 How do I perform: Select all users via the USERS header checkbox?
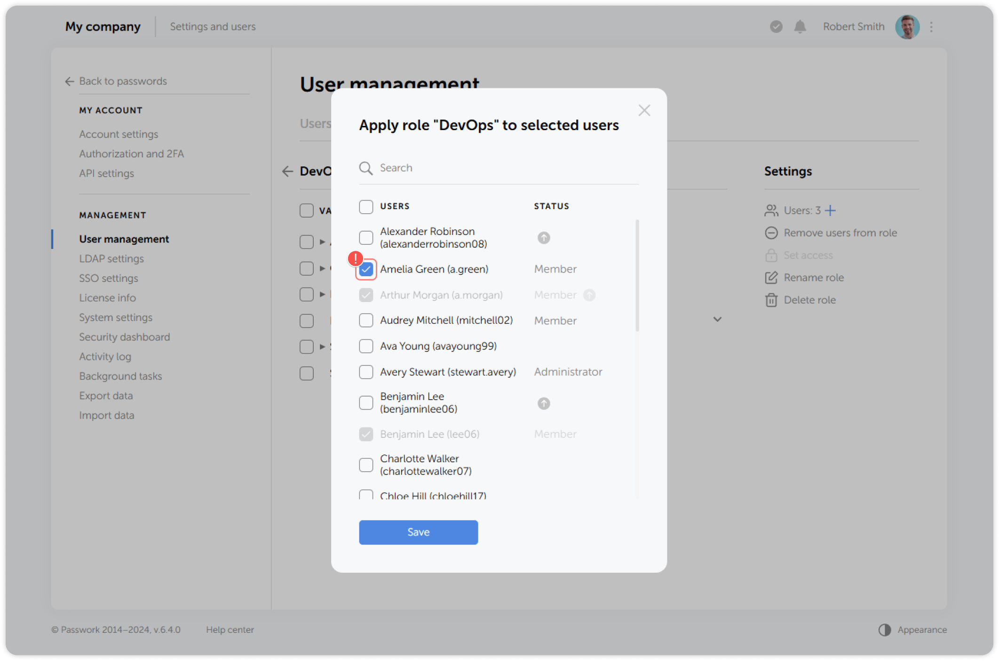[366, 206]
